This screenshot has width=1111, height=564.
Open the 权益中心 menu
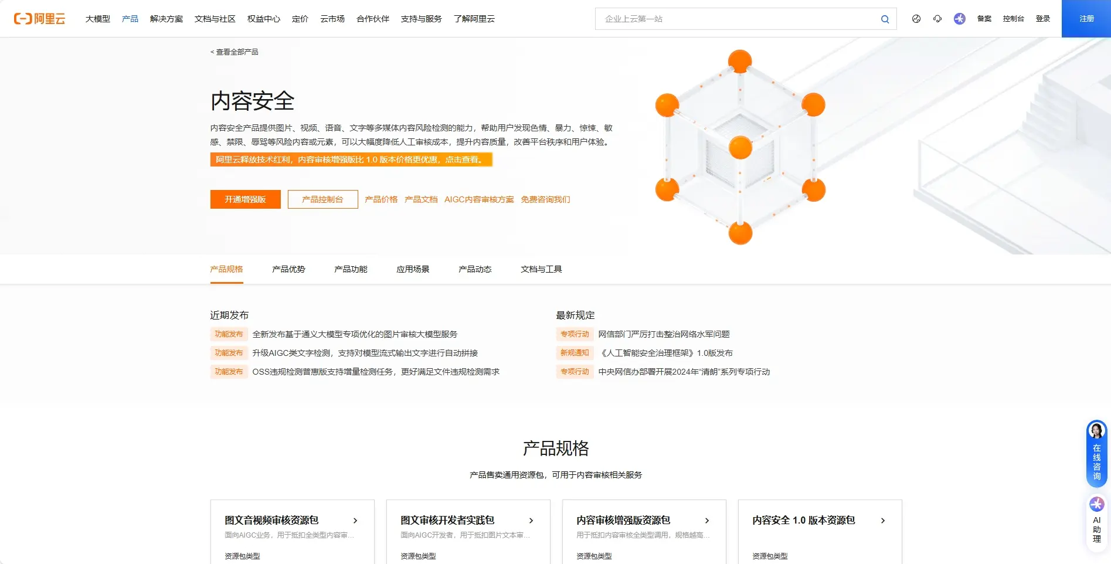pyautogui.click(x=264, y=19)
